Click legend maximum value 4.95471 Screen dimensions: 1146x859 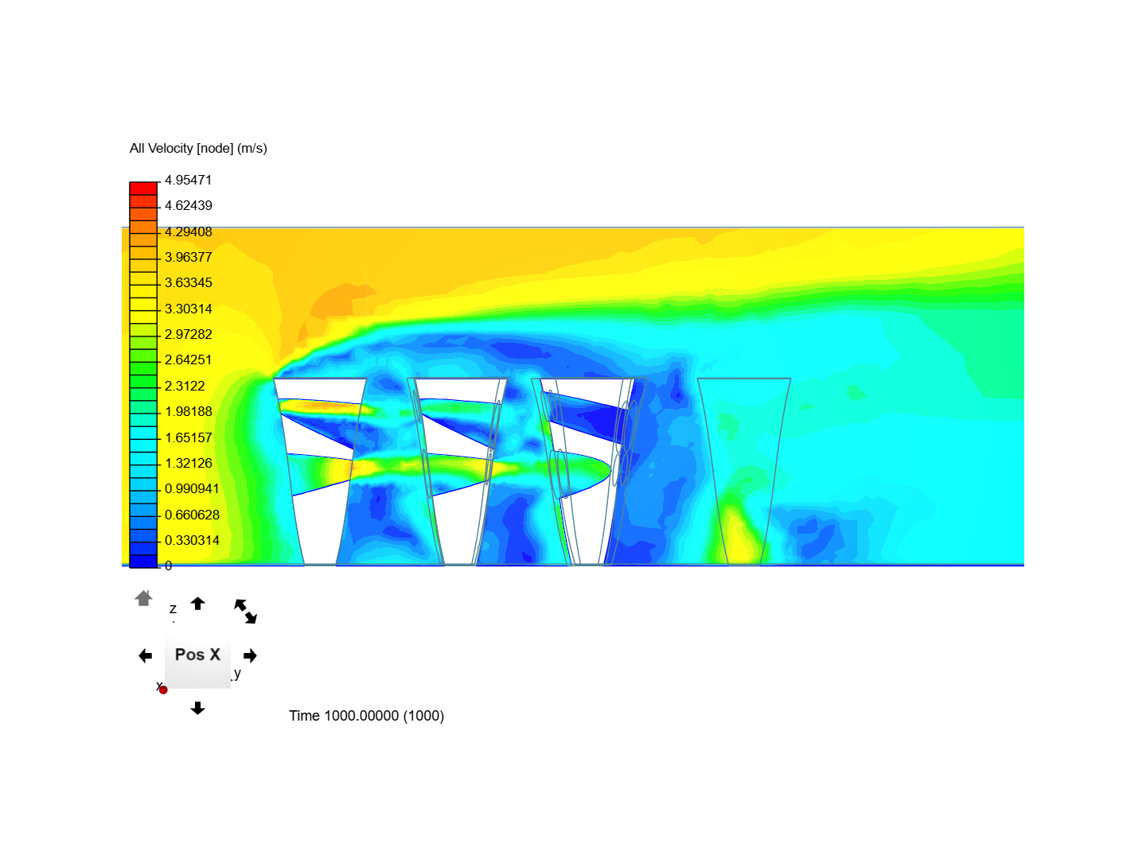[189, 181]
